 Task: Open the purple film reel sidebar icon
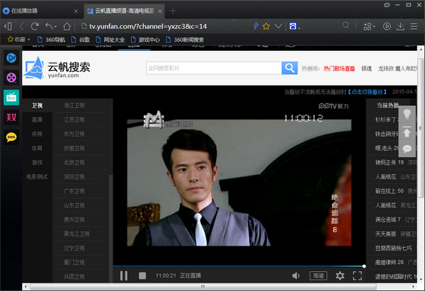click(11, 77)
